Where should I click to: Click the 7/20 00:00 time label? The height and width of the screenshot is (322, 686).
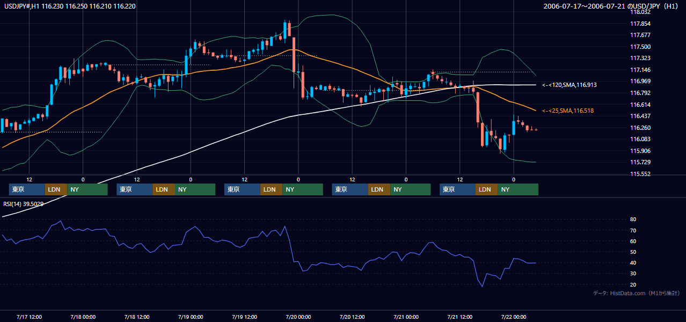click(298, 317)
